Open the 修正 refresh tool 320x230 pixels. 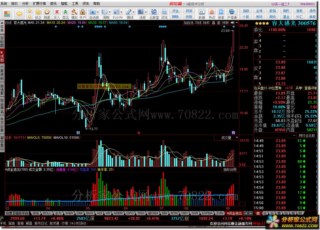click(x=38, y=14)
